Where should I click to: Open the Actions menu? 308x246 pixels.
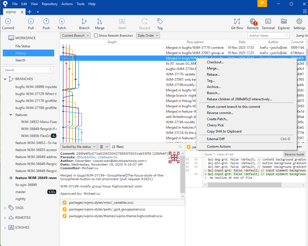[67, 4]
